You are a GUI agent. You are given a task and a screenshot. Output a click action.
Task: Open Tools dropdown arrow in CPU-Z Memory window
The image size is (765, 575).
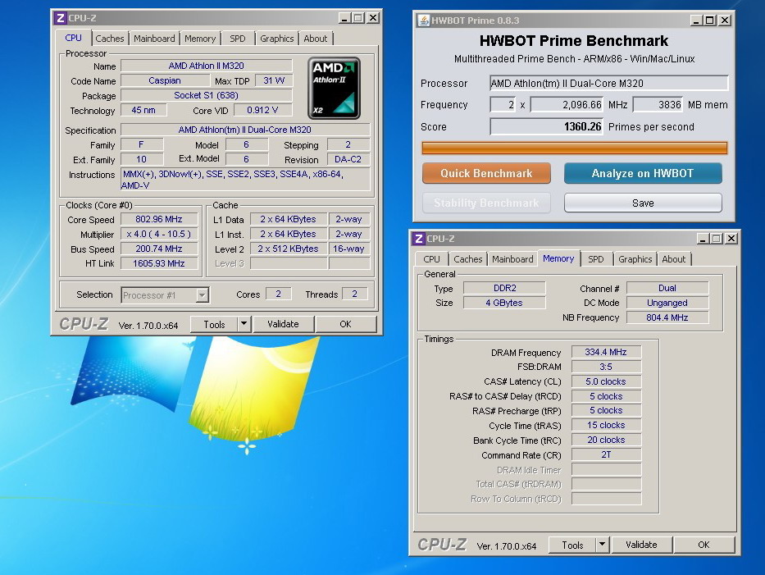click(602, 544)
